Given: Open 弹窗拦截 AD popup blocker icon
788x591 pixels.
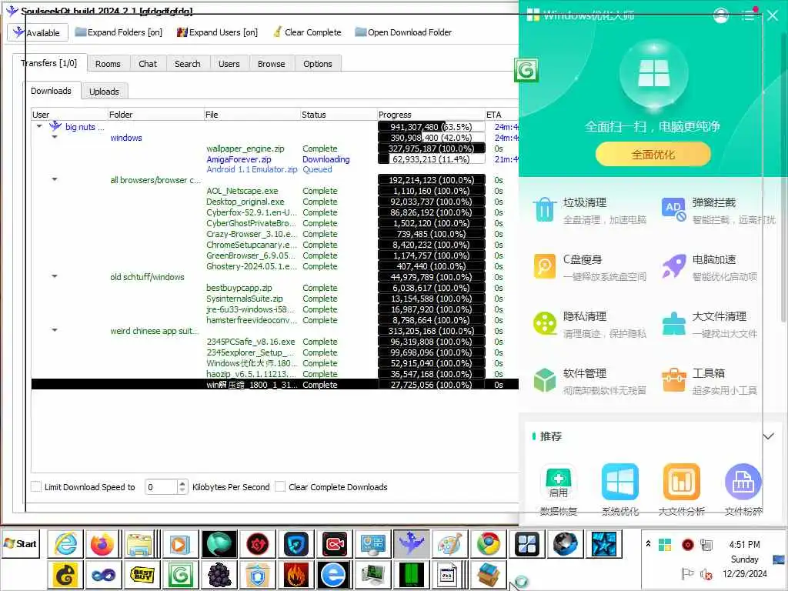Looking at the screenshot, I should 673,209.
